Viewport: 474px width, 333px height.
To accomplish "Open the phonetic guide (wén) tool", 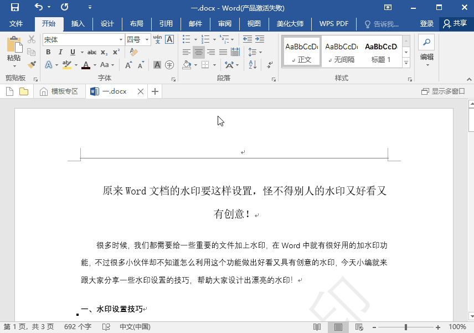I will (x=157, y=39).
